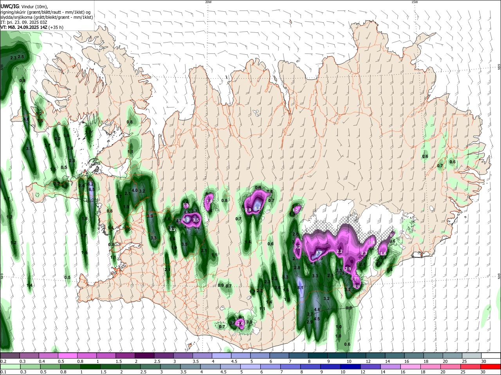Select the bright red rain-scale swatch labeled 30

(490, 367)
